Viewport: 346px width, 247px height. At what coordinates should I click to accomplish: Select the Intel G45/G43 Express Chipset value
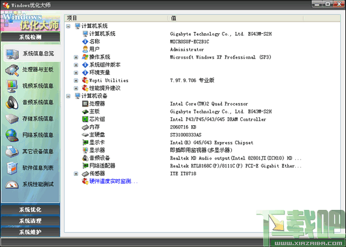pos(212,143)
